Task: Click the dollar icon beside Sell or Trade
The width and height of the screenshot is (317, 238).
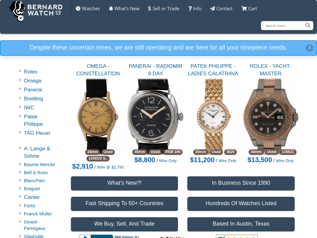Action: click(x=150, y=8)
